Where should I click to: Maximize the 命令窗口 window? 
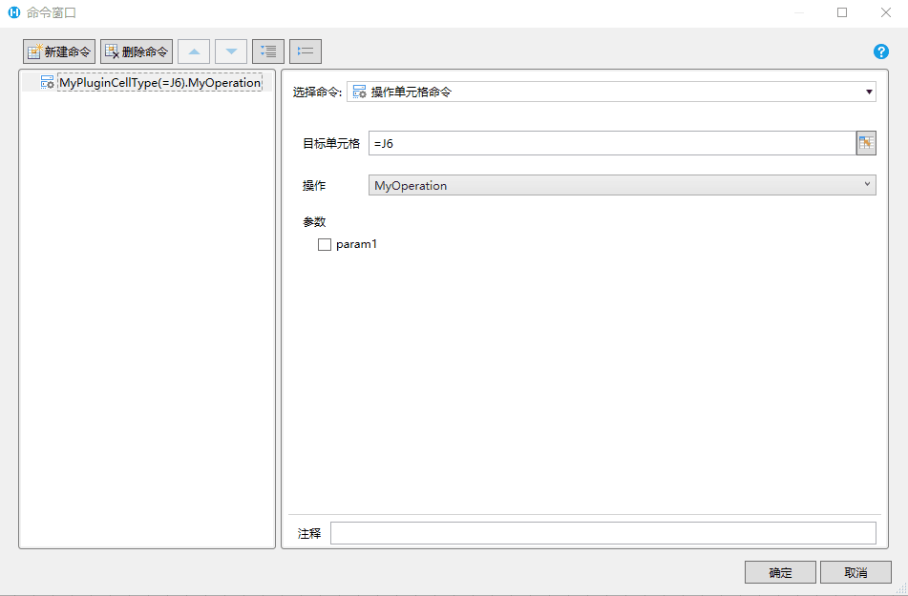pos(842,12)
